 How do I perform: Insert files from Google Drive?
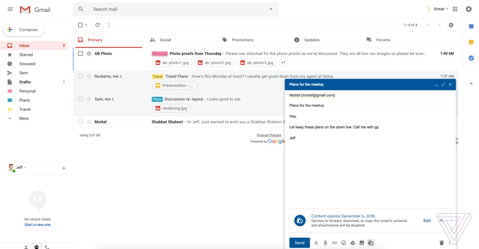(352, 243)
